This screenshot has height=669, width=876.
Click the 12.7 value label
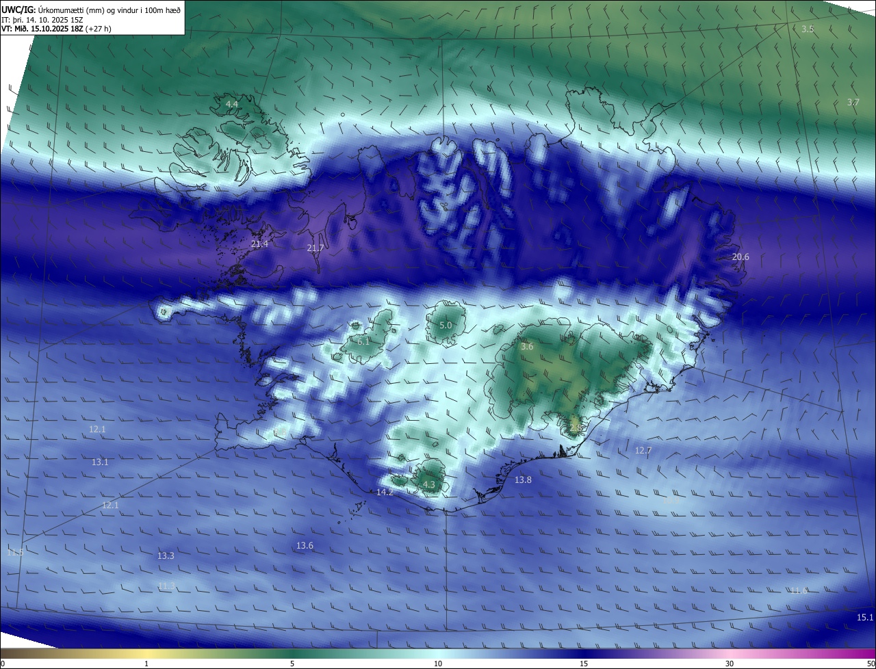click(x=643, y=450)
